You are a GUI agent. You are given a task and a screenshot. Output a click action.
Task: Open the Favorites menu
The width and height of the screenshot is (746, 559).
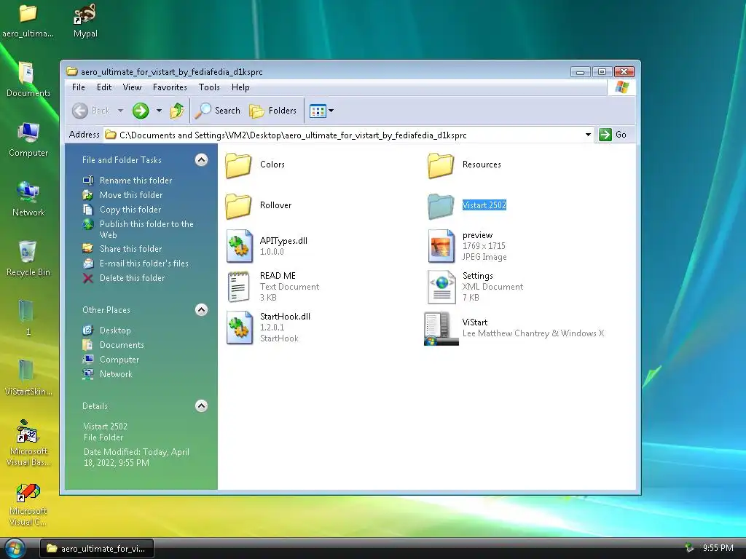click(x=170, y=87)
